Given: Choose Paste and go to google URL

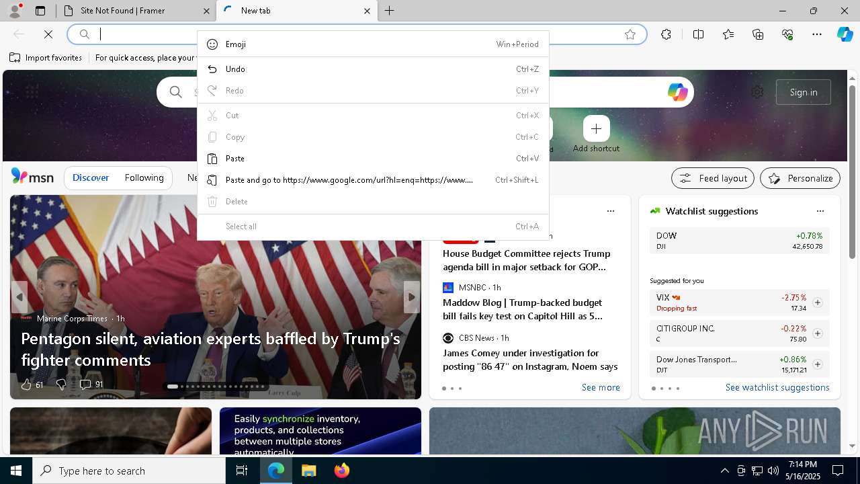Looking at the screenshot, I should [373, 180].
